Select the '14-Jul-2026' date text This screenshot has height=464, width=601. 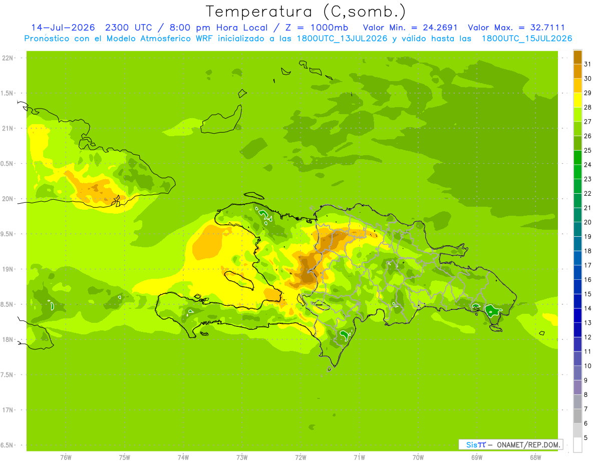pyautogui.click(x=64, y=28)
